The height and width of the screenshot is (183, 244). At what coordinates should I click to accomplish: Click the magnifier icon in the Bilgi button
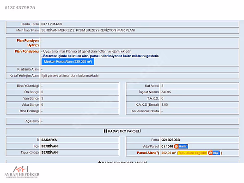pyautogui.click(x=210, y=153)
